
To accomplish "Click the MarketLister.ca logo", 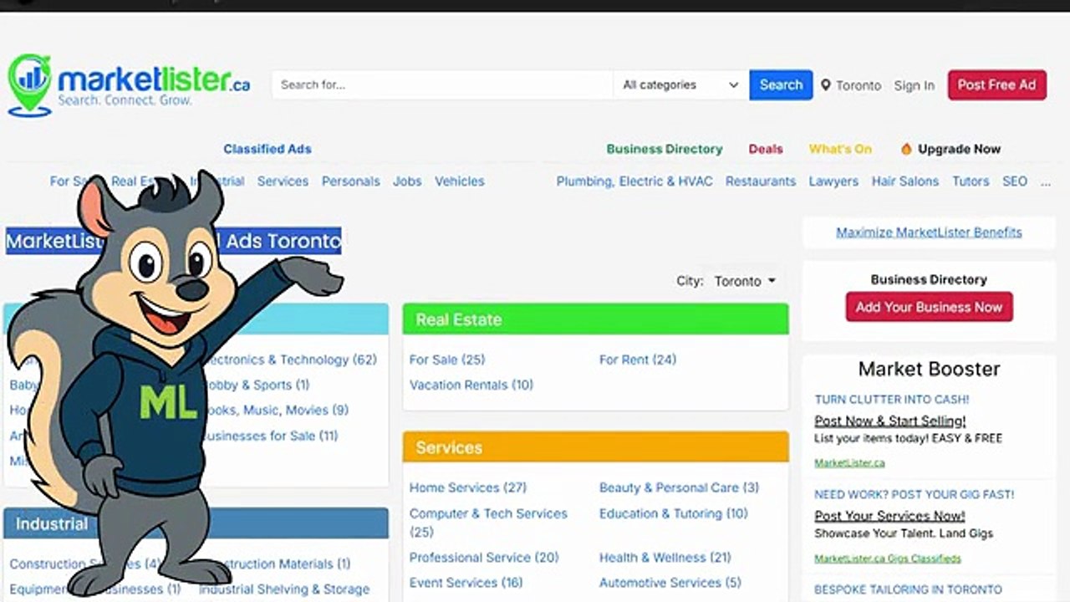I will [x=129, y=85].
